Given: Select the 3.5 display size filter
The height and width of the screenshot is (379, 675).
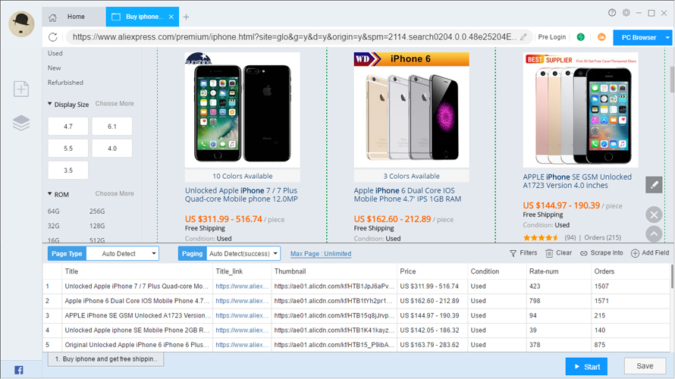Looking at the screenshot, I should (68, 171).
